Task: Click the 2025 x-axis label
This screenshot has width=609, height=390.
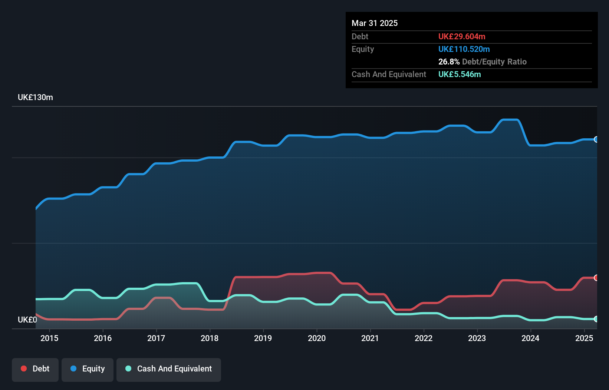Action: 584,338
